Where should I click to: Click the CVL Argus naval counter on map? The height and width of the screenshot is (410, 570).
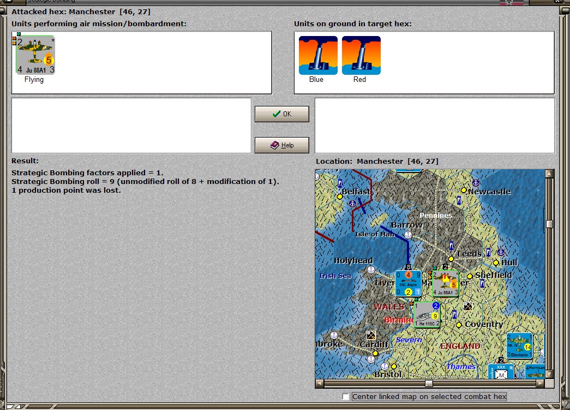pyautogui.click(x=408, y=283)
